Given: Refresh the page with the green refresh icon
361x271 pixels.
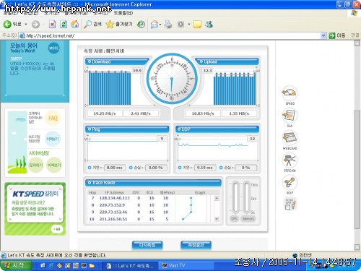Looking at the screenshot, I should click(x=64, y=24).
